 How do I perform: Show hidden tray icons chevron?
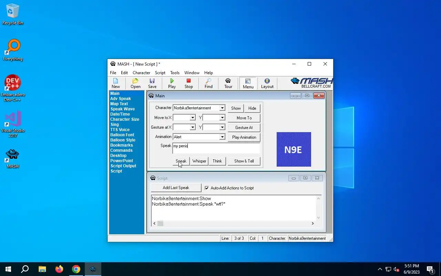[380, 269]
